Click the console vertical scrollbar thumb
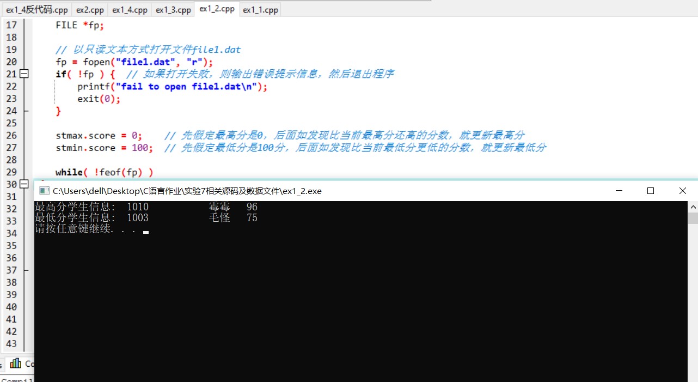Image resolution: width=698 pixels, height=382 pixels. 693,219
